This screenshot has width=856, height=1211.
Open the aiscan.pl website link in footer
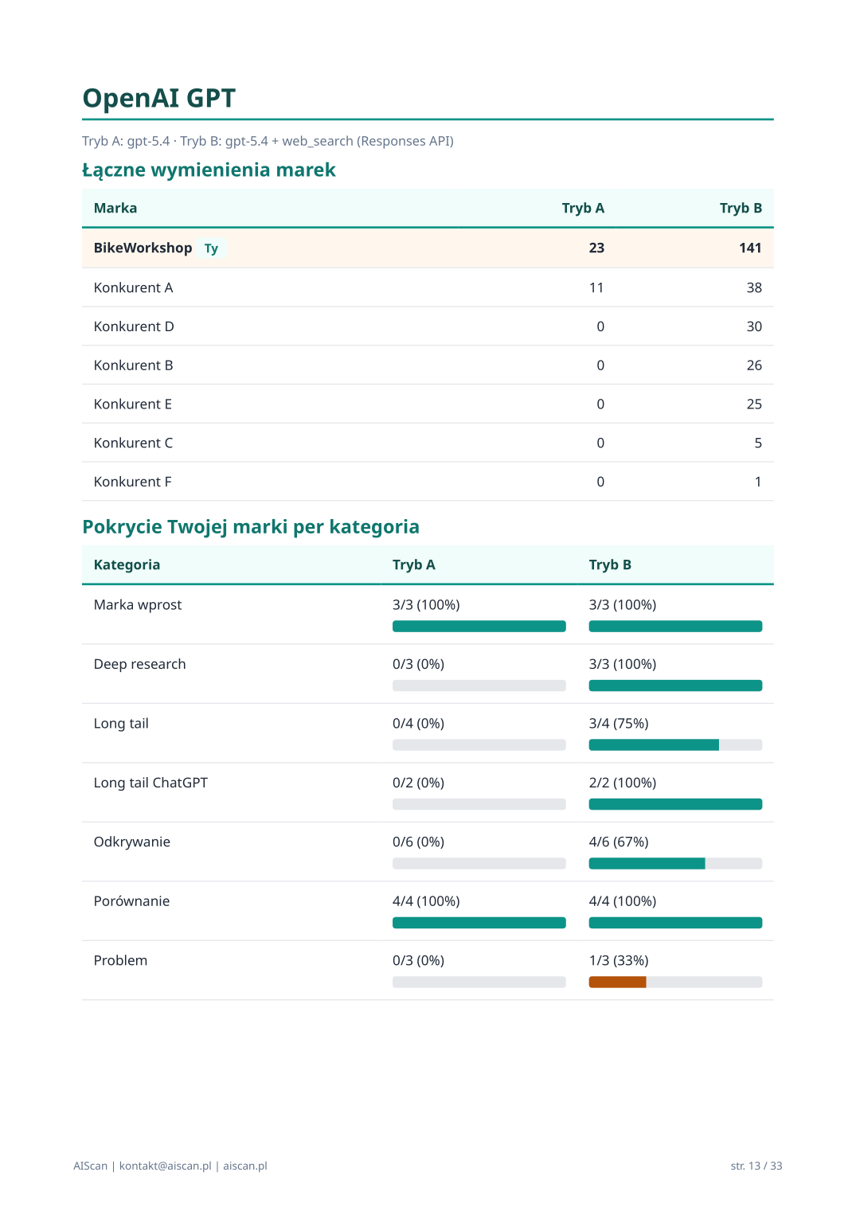[245, 1166]
